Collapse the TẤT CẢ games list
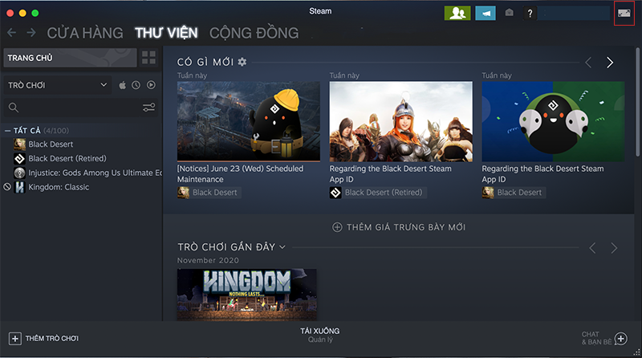642x358 pixels. (7, 131)
